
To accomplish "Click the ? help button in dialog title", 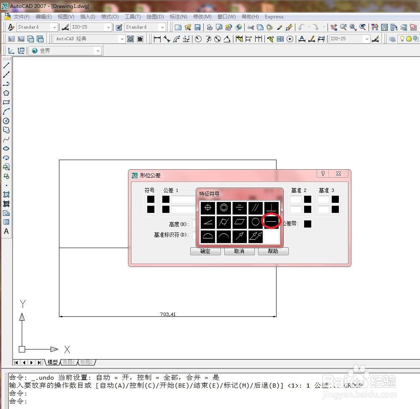I will (323, 173).
